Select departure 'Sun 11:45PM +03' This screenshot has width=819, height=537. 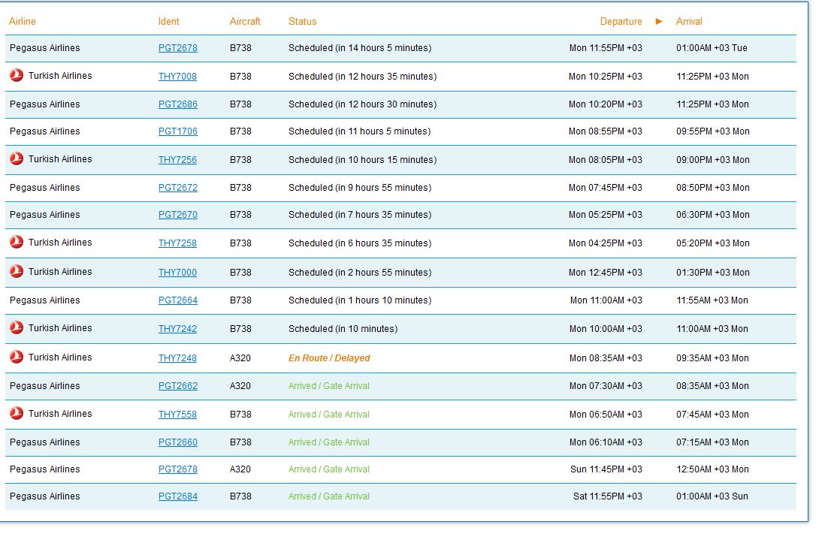606,469
